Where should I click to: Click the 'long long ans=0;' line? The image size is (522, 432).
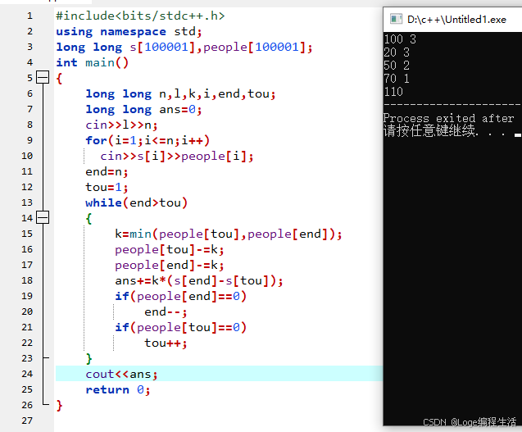pyautogui.click(x=144, y=109)
